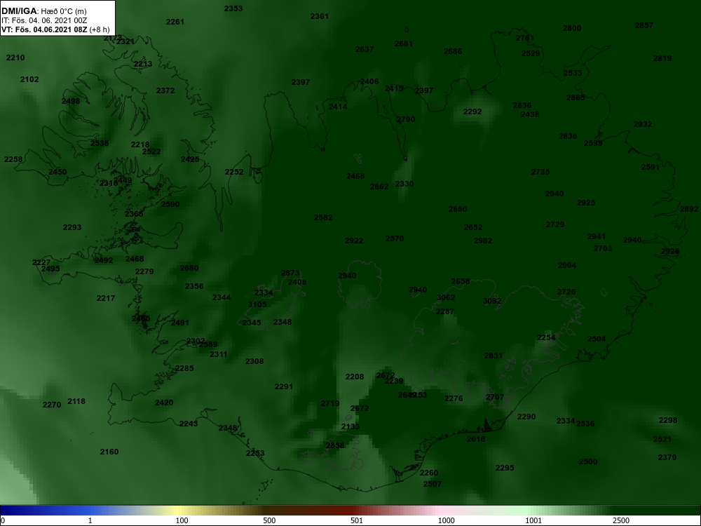Click the map value 2118

[76, 402]
